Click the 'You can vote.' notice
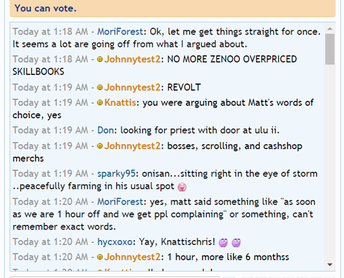Image resolution: width=344 pixels, height=278 pixels. tap(45, 8)
